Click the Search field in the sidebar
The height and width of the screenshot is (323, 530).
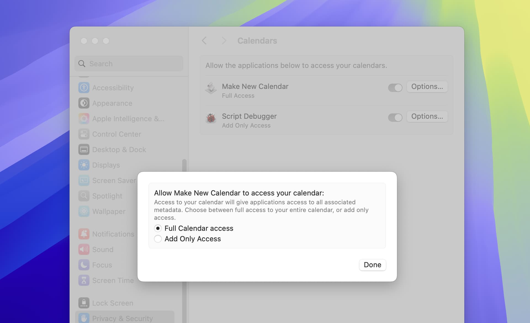129,63
